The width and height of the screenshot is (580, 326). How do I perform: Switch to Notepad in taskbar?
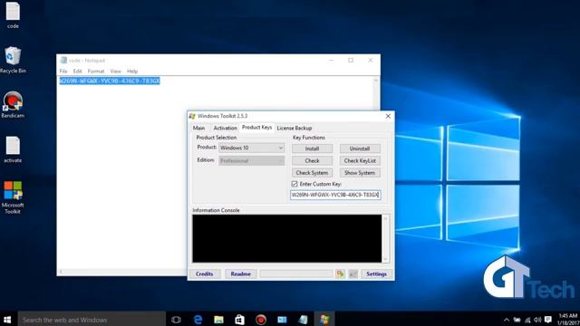tap(304, 320)
